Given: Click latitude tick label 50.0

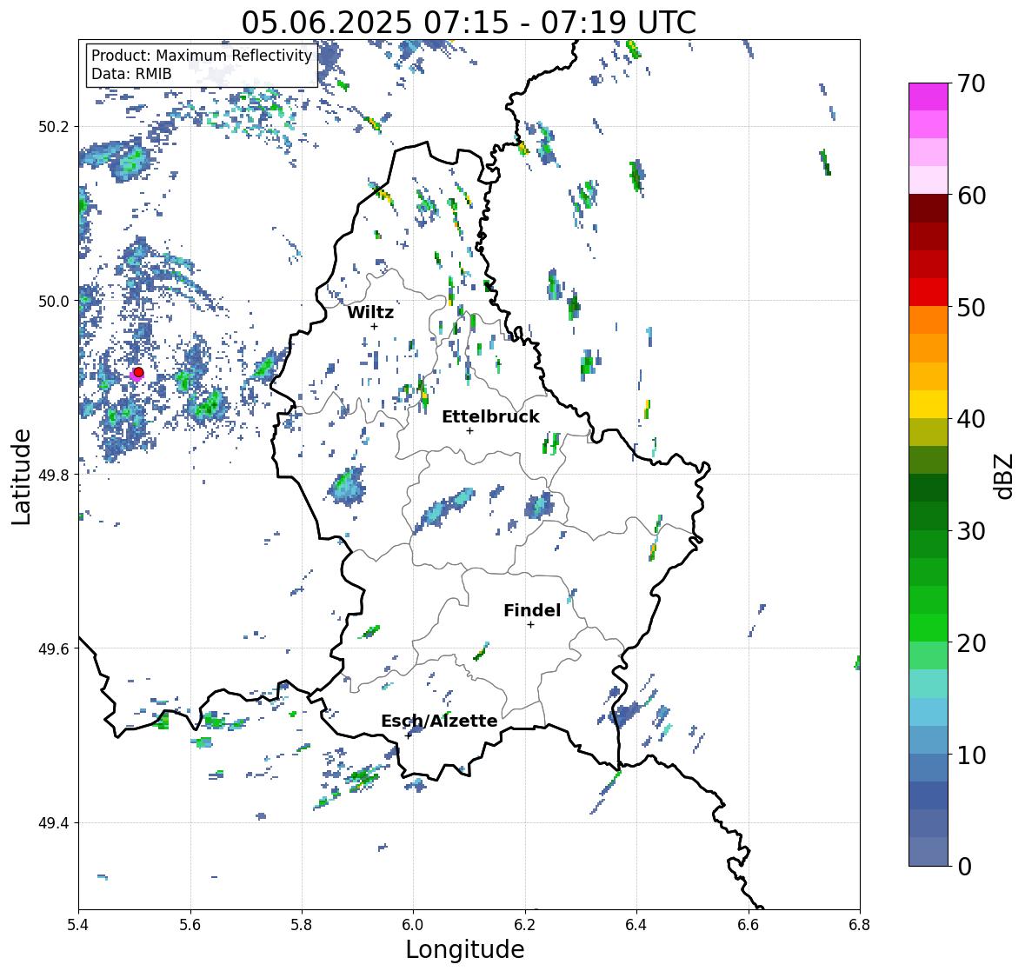Looking at the screenshot, I should tap(54, 302).
